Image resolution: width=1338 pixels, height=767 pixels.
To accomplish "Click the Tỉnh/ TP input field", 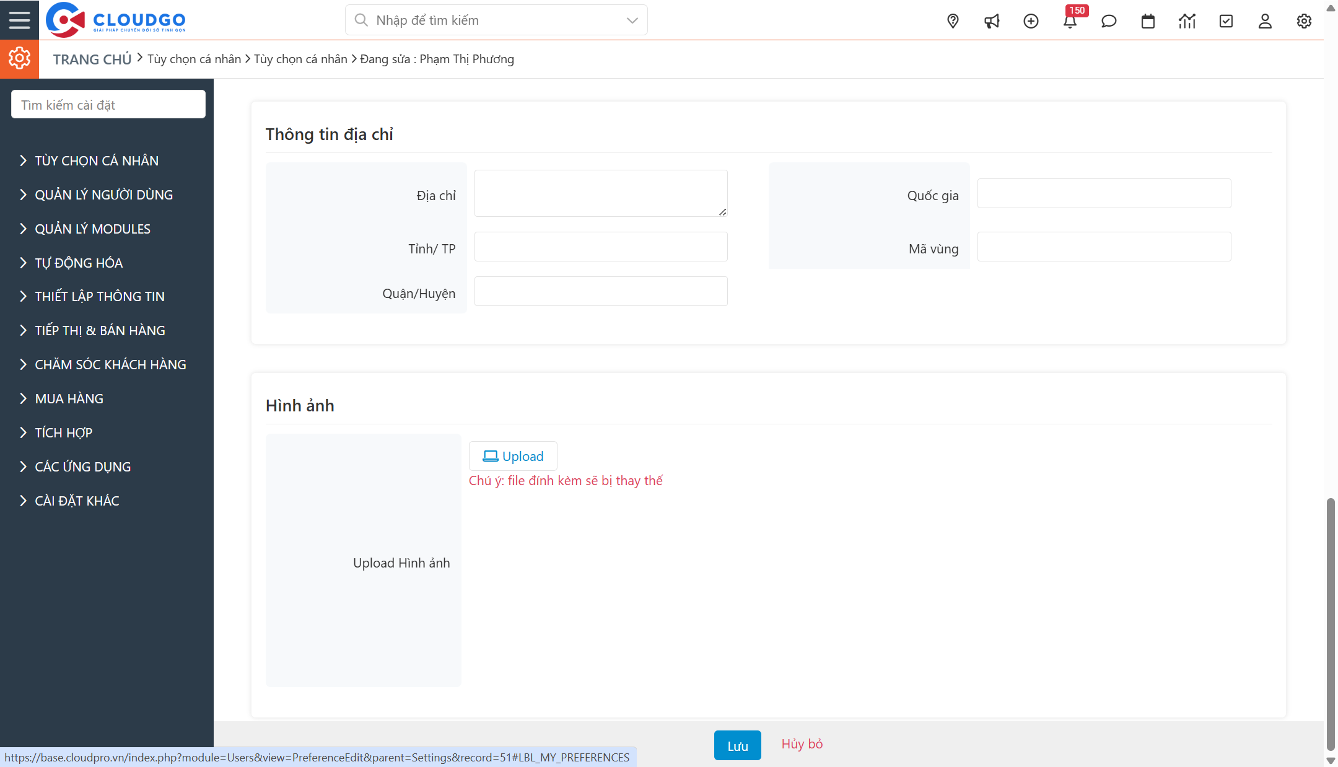I will tap(601, 247).
